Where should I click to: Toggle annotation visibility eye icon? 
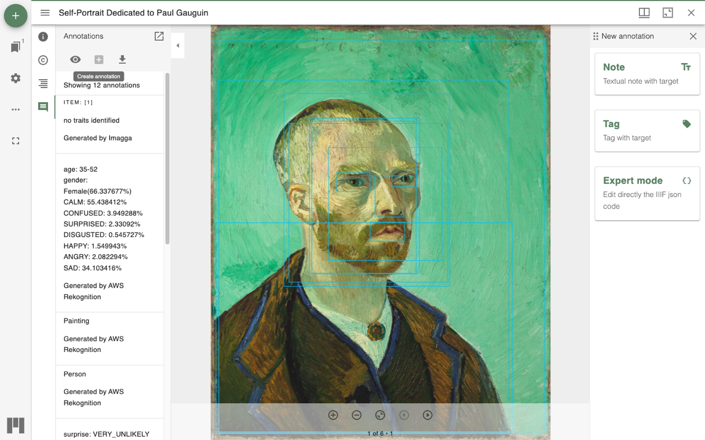(x=75, y=59)
